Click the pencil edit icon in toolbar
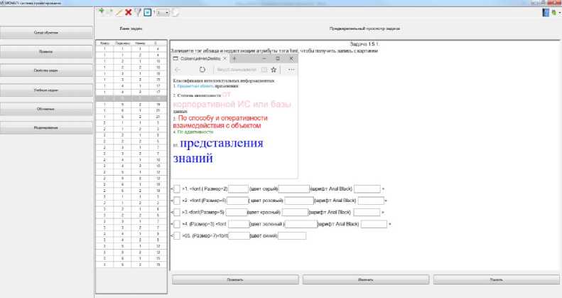 119,12
